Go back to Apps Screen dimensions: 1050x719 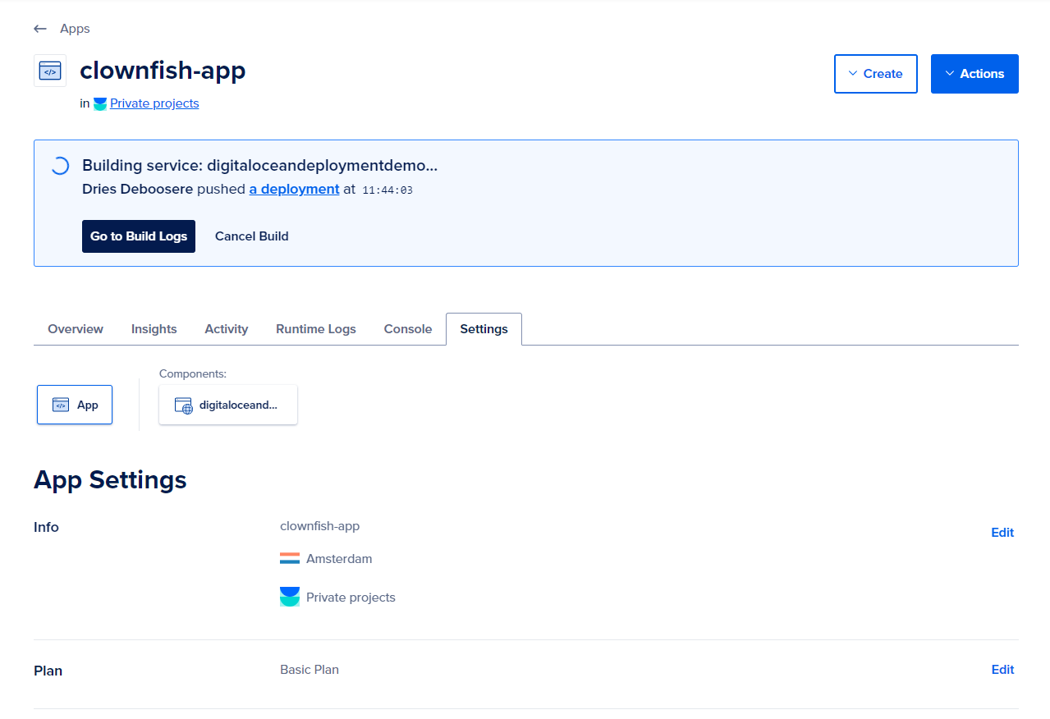pos(75,29)
